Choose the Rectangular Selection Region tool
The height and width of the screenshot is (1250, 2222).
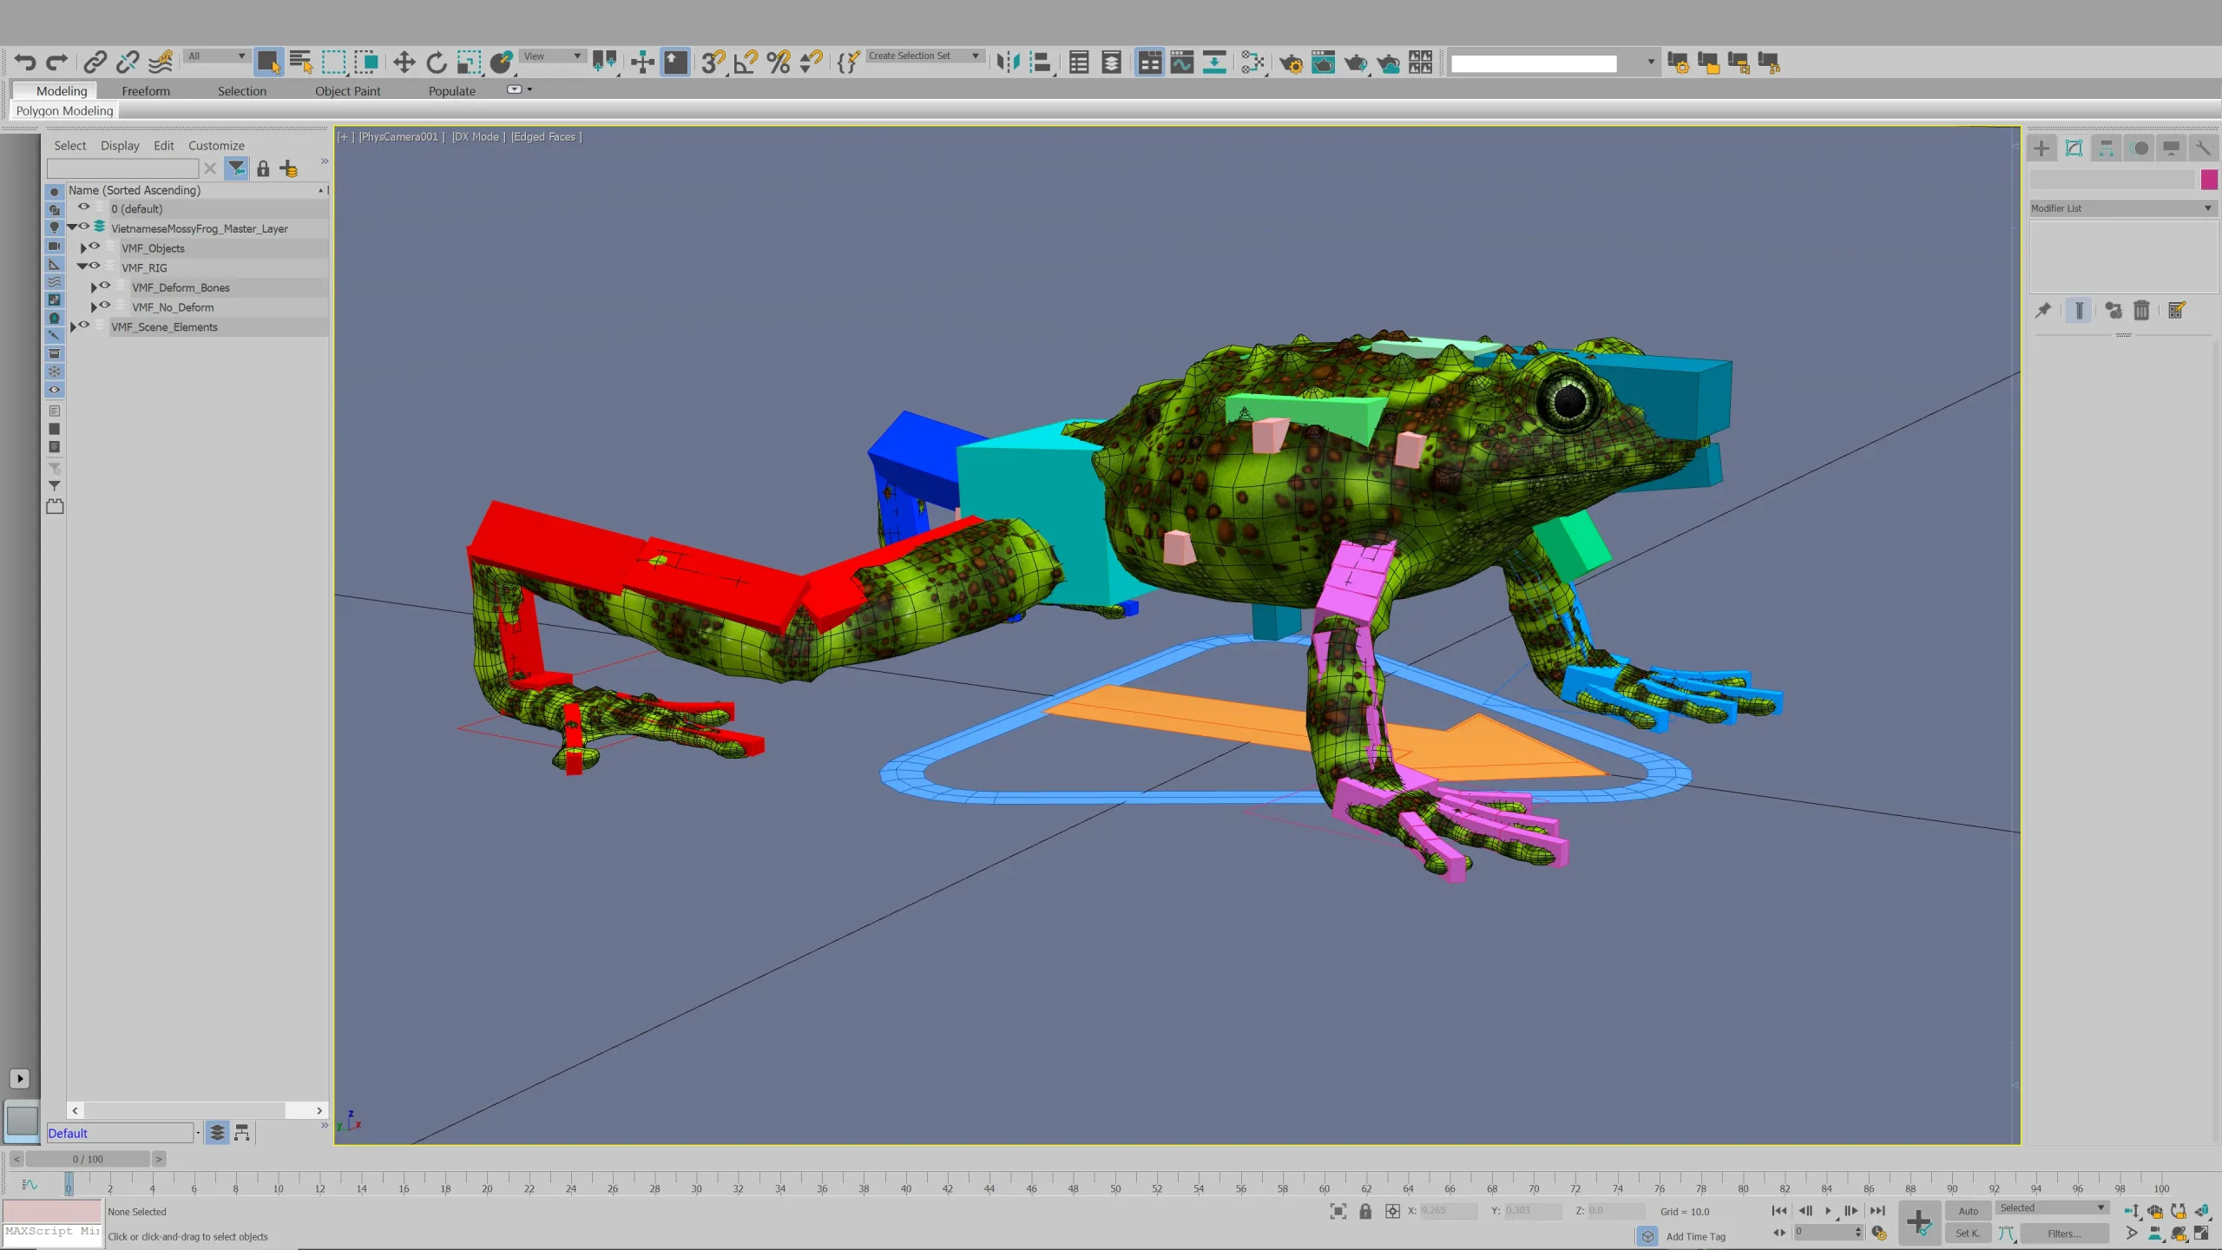(333, 62)
